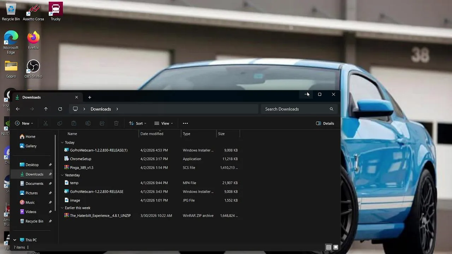Open the See more ellipsis menu
The height and width of the screenshot is (254, 452).
[185, 123]
